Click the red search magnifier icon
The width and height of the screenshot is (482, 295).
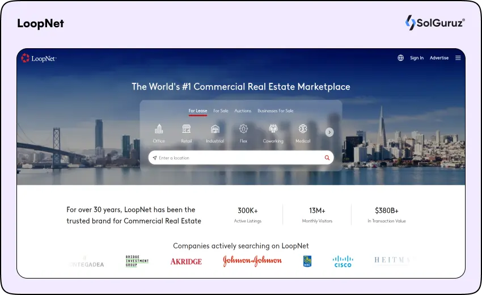click(327, 158)
